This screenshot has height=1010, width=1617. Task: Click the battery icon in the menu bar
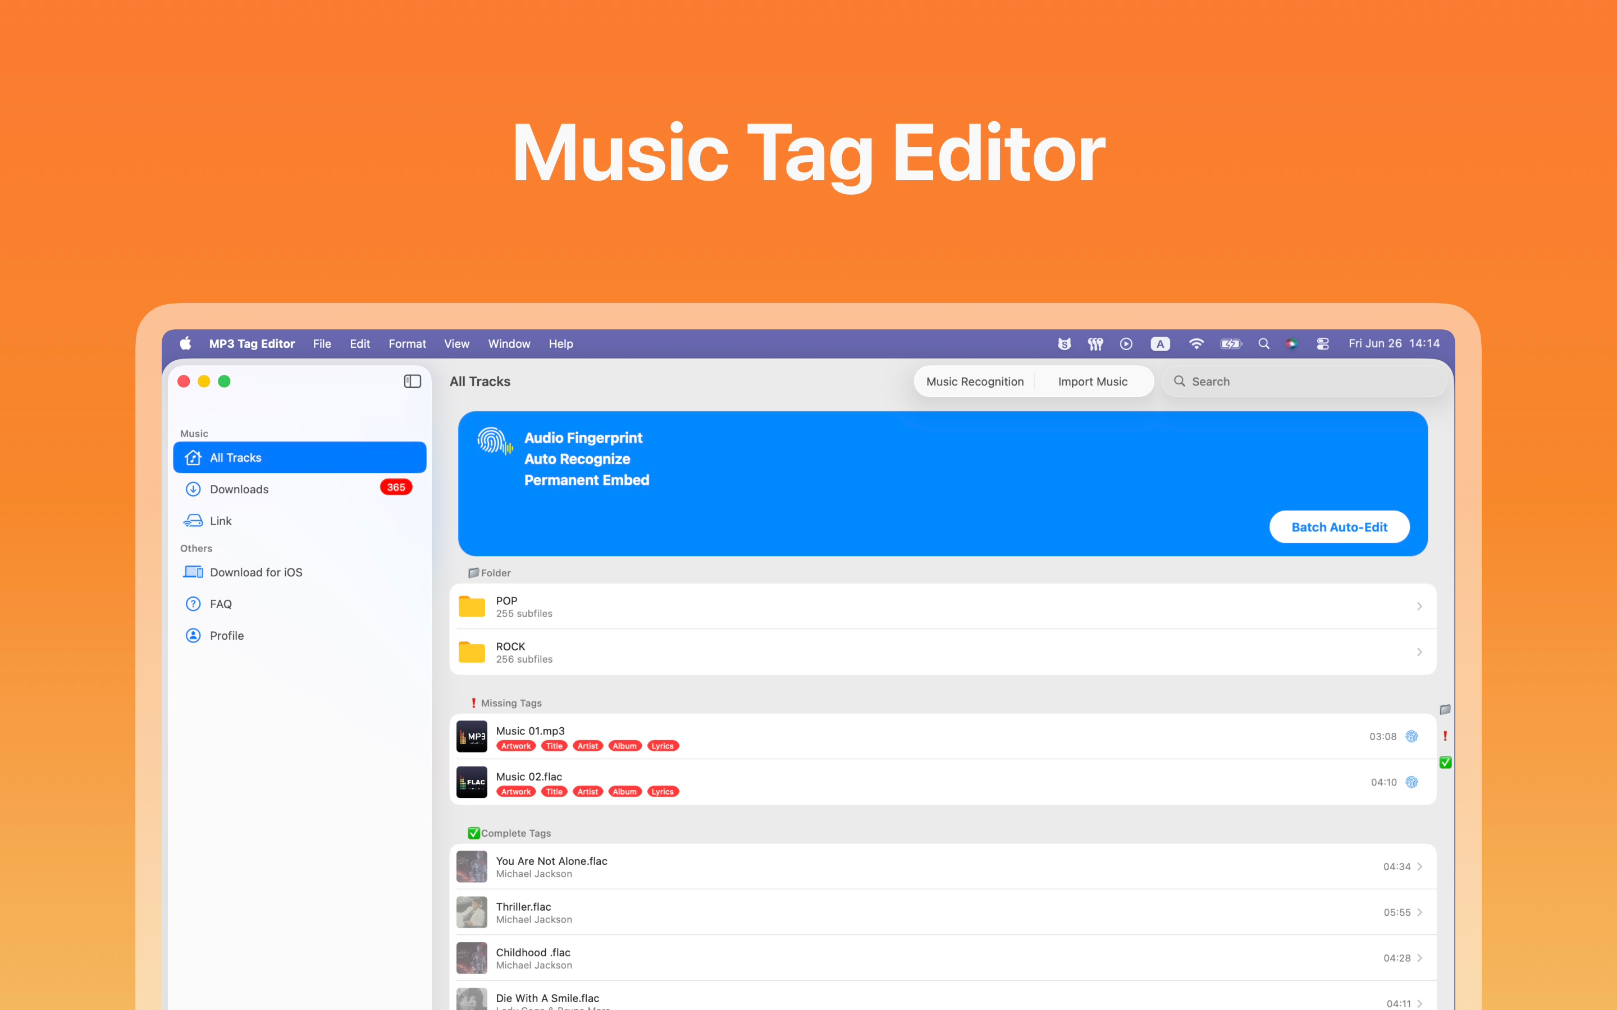(x=1231, y=343)
